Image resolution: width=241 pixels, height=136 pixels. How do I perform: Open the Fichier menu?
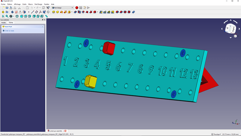(x=3, y=4)
